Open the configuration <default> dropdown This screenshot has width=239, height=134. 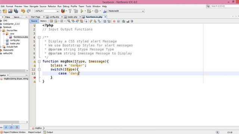[x=46, y=11]
